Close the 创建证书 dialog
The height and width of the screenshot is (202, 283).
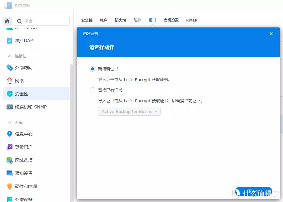click(271, 34)
